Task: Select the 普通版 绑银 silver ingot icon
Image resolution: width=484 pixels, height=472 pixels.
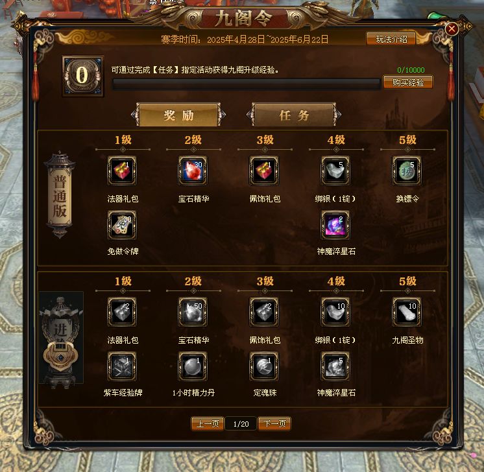Action: coord(335,171)
